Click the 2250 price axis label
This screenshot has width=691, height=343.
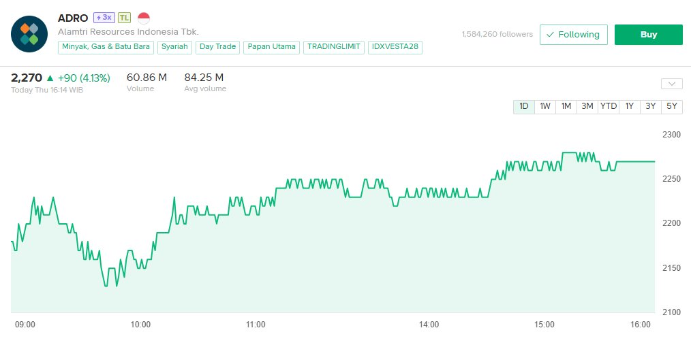[672, 179]
